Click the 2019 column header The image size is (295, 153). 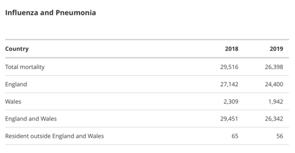277,49
